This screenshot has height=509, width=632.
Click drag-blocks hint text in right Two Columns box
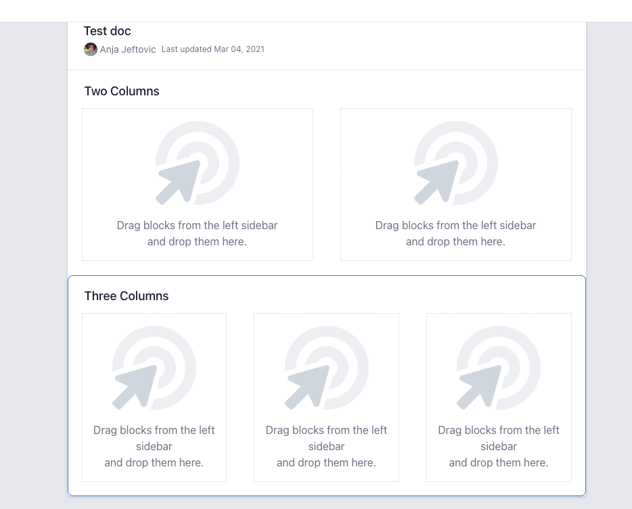tap(455, 234)
